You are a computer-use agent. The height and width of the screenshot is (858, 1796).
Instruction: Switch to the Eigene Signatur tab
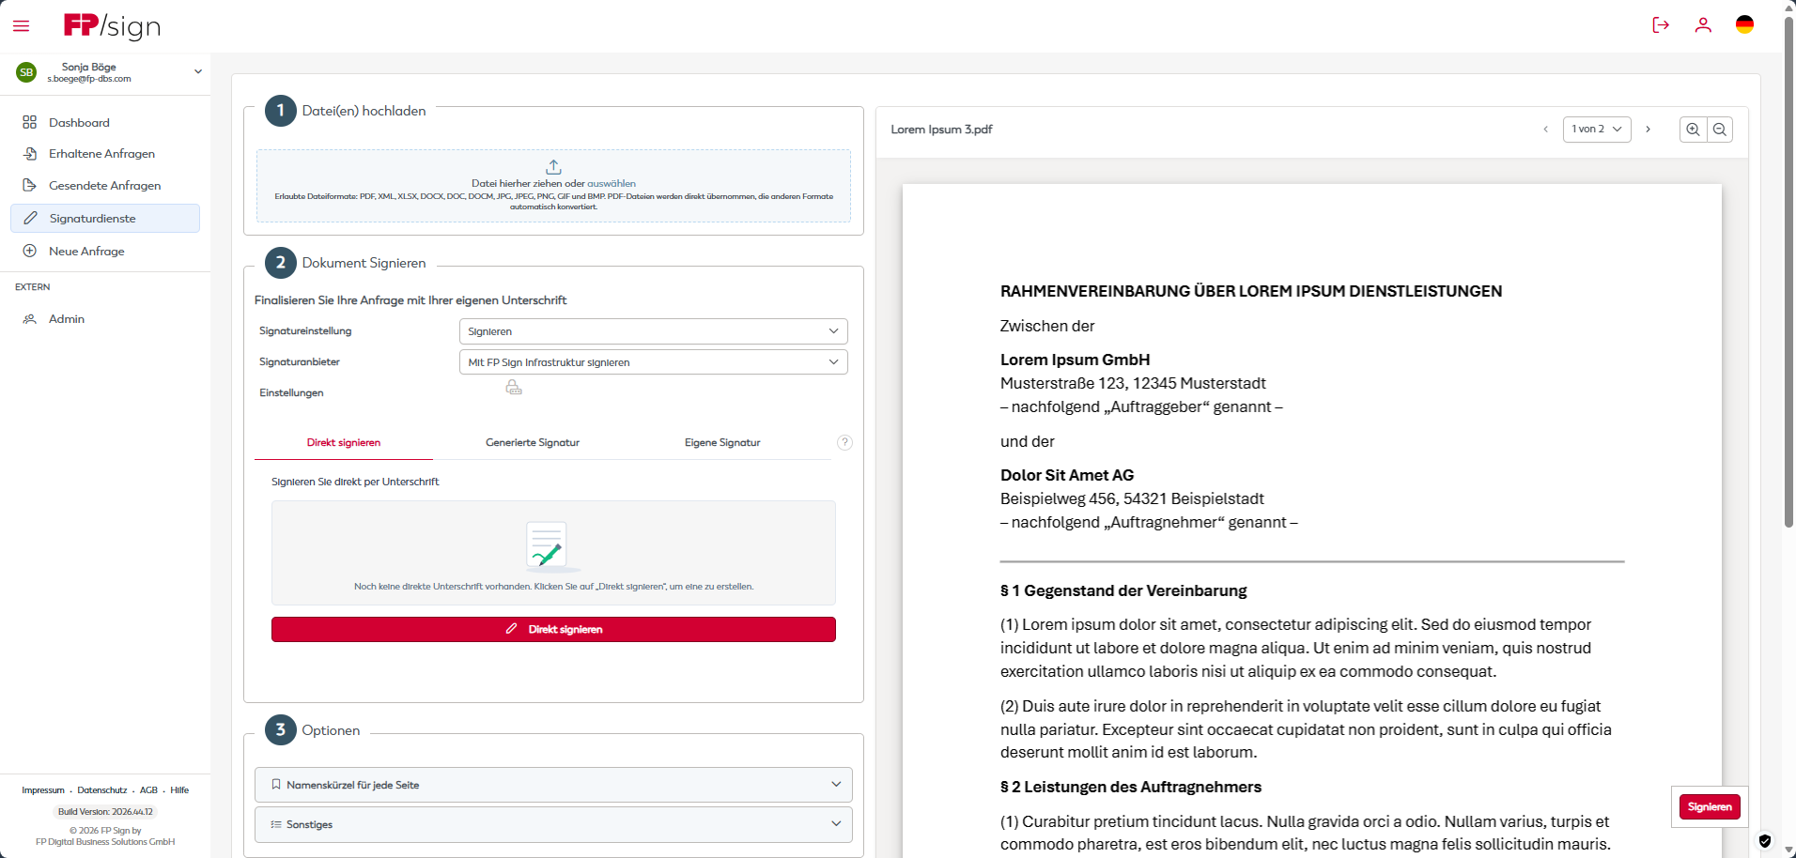point(722,443)
